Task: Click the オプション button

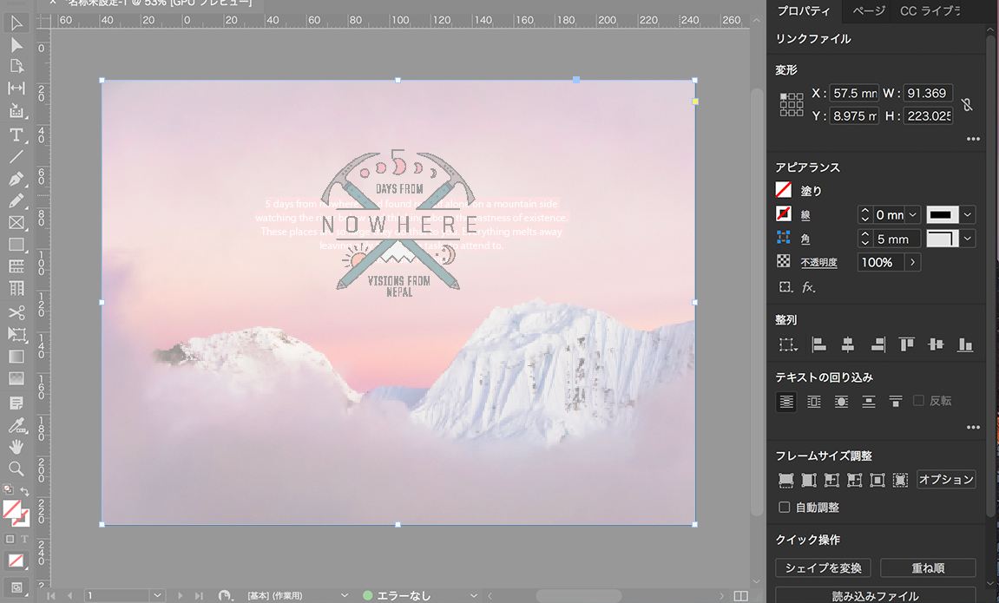Action: coord(946,480)
